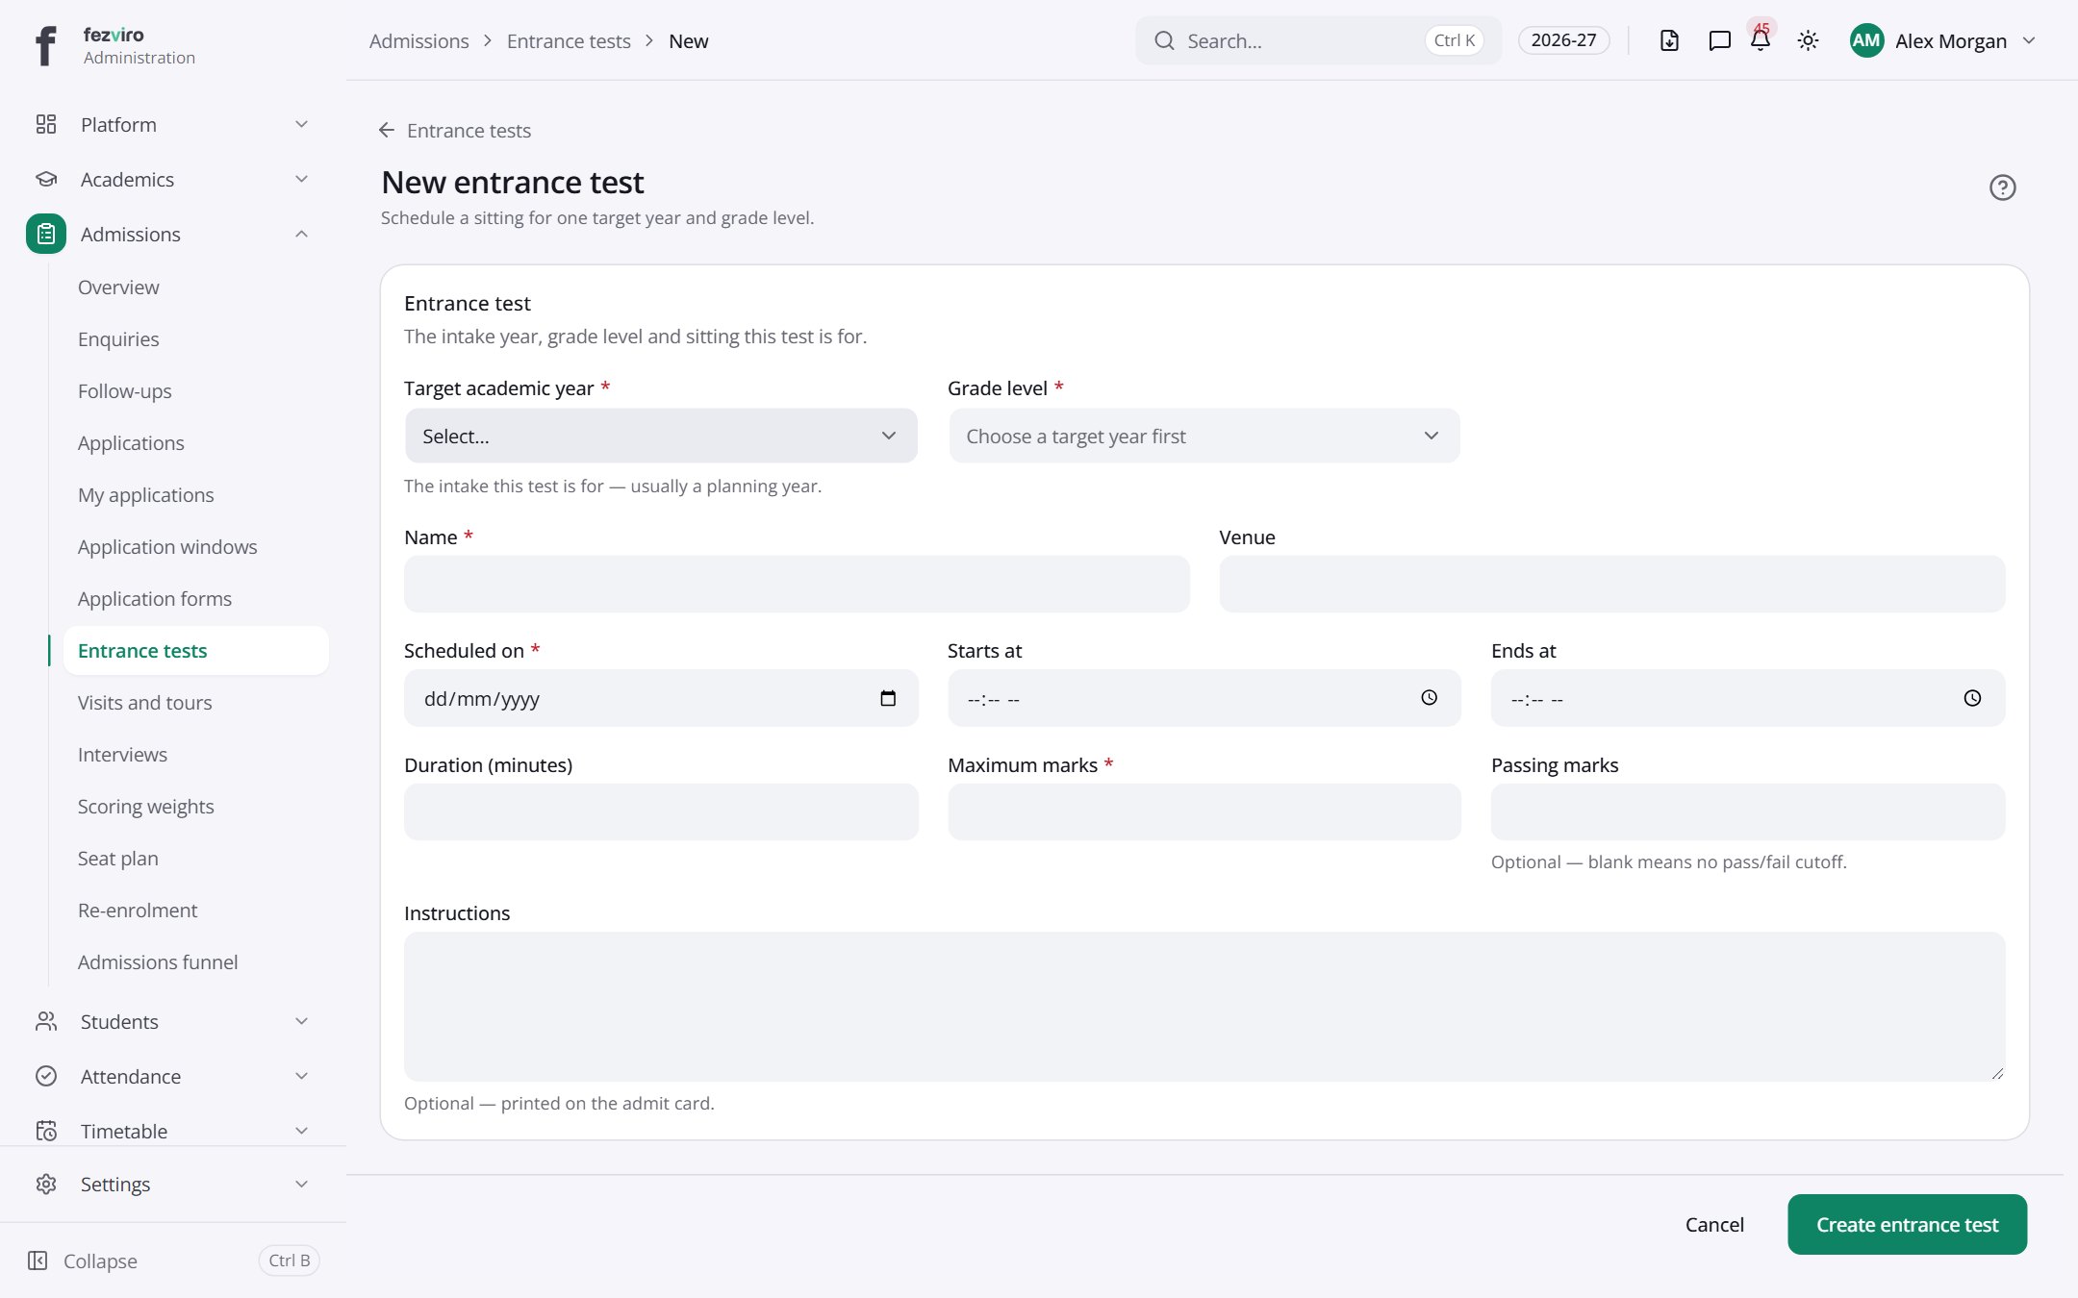Collapse the sidebar via Collapse button
The image size is (2078, 1298).
coord(82,1261)
